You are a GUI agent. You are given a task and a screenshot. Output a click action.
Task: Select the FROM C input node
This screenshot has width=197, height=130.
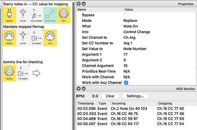click(9, 38)
